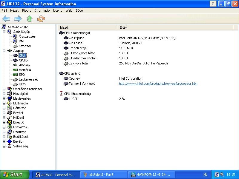Click the Számítógép computer icon in tree
Viewport: 239px width, 179px height.
click(x=10, y=32)
